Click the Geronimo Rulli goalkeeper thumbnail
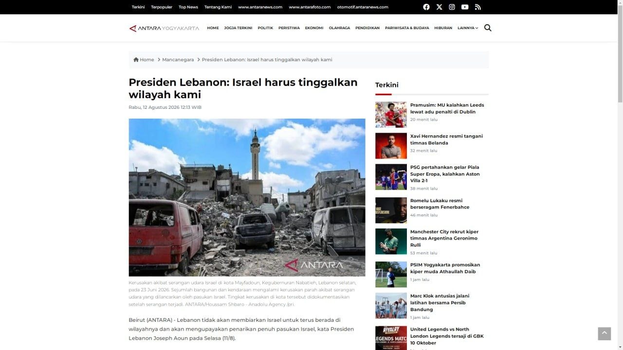The width and height of the screenshot is (623, 350). click(x=391, y=242)
